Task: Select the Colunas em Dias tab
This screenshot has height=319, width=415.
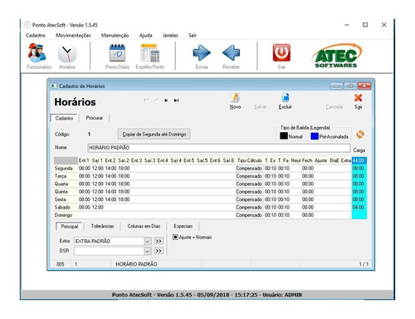Action: [x=144, y=226]
